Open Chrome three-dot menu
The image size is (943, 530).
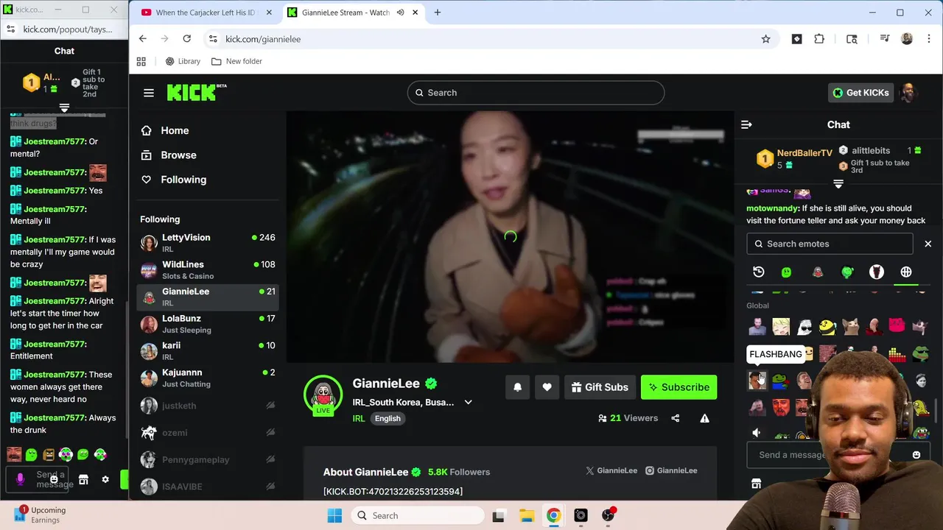928,39
